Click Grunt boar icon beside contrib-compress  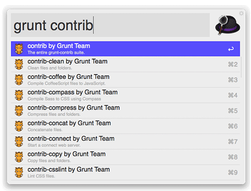(19, 111)
